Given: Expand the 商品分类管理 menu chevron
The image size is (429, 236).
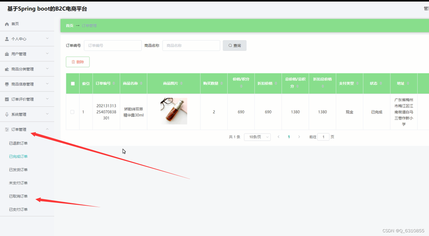Looking at the screenshot, I should coord(47,69).
